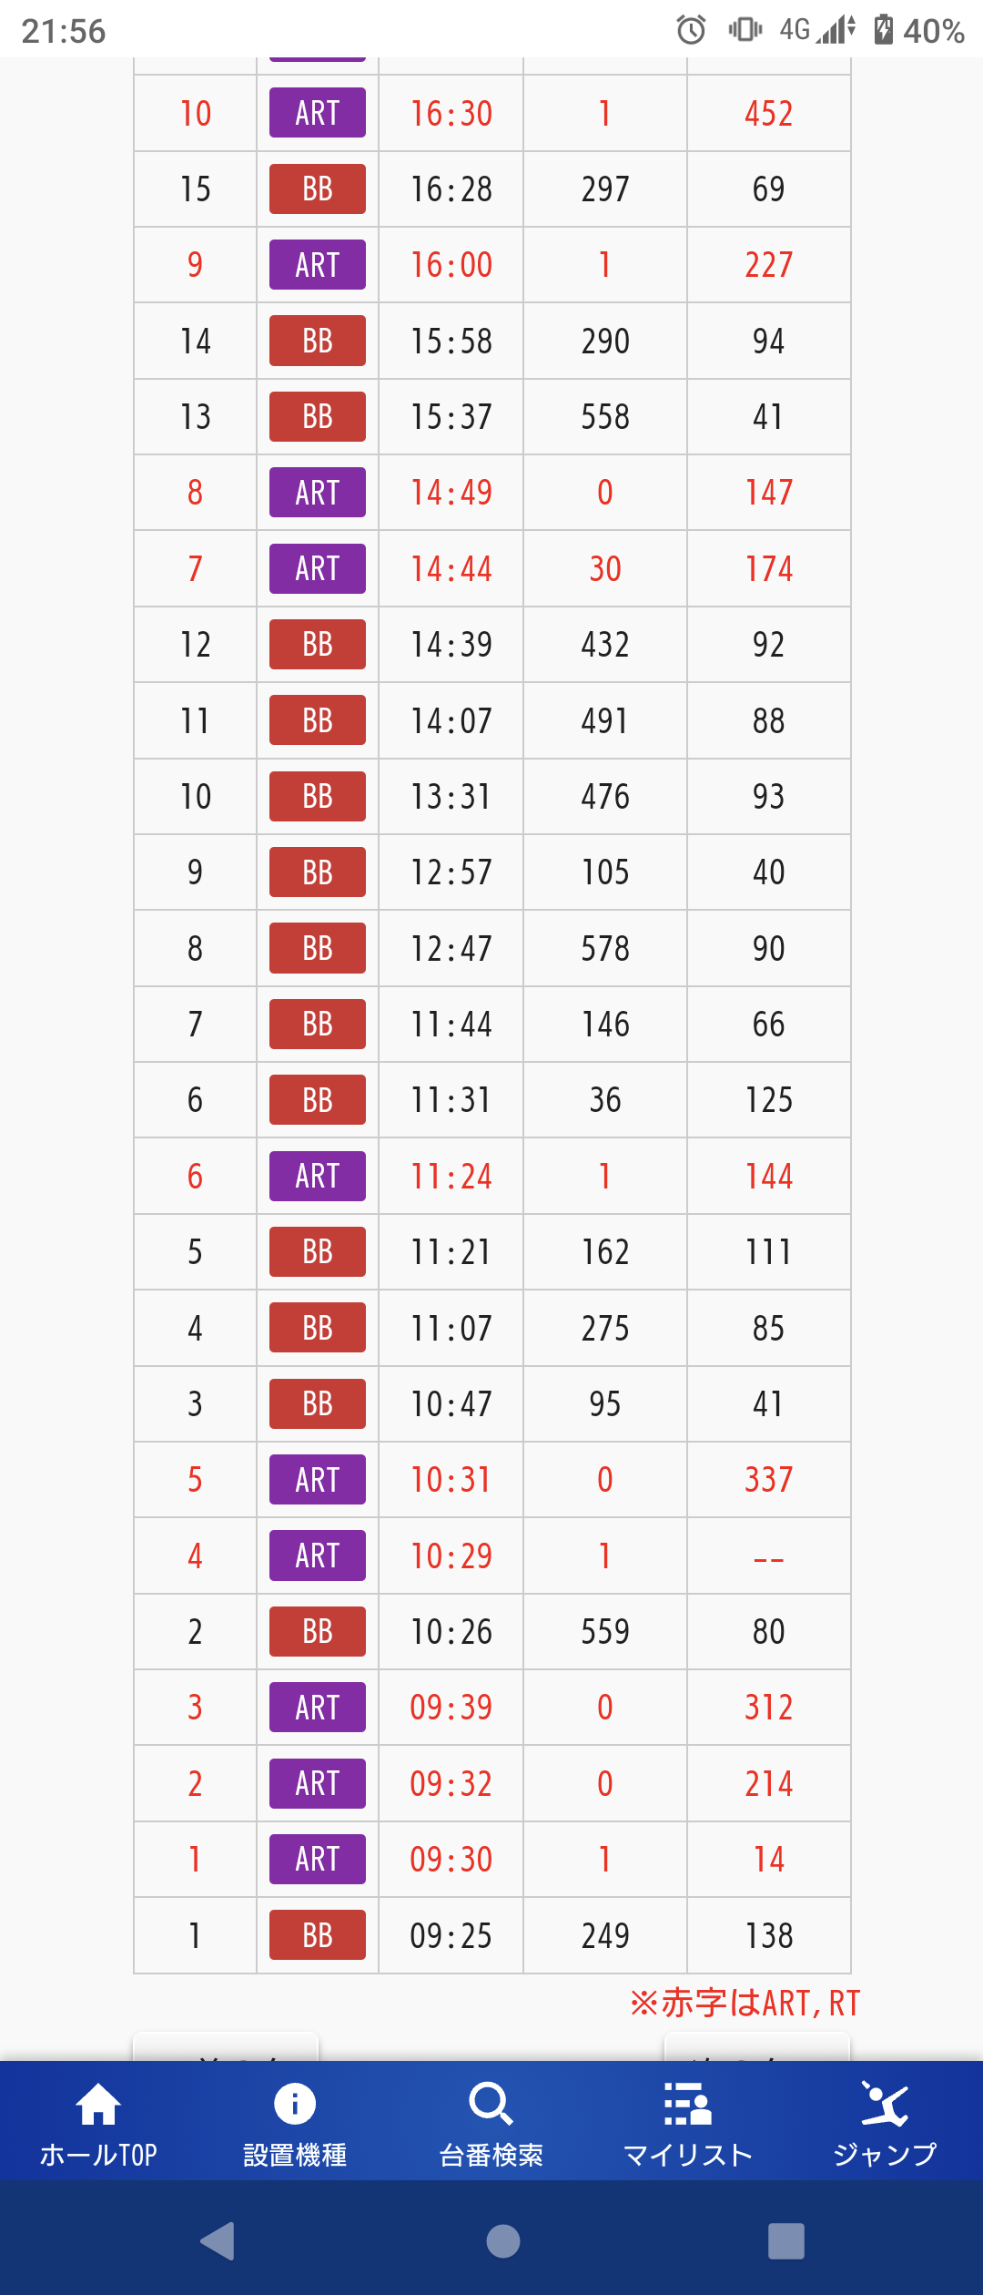Tap the BB badge in 16:28 row

point(318,189)
